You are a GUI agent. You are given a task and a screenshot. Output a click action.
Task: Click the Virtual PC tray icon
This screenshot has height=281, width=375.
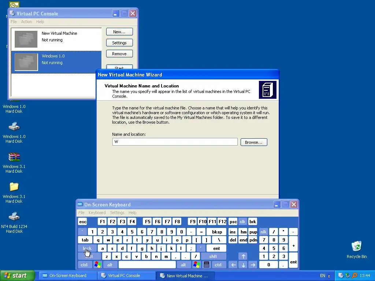click(341, 276)
